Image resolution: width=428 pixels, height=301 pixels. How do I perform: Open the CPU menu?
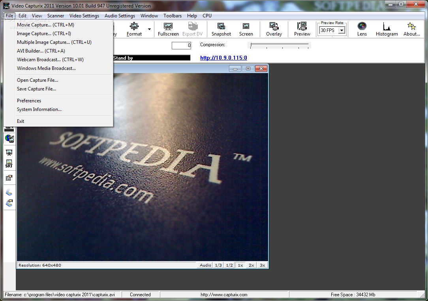coord(207,16)
